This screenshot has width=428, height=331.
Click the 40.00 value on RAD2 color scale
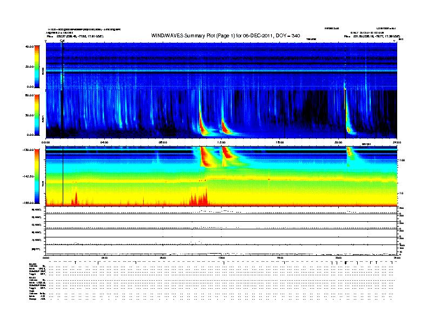coord(29,47)
